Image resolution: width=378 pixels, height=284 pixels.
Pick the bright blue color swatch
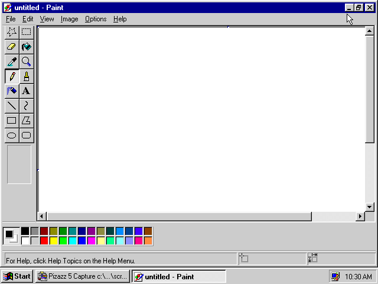coord(82,241)
